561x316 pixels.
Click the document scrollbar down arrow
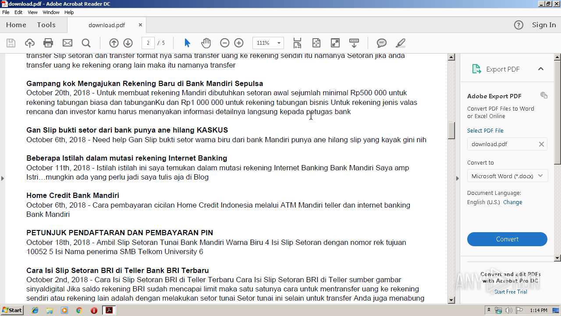click(451, 300)
